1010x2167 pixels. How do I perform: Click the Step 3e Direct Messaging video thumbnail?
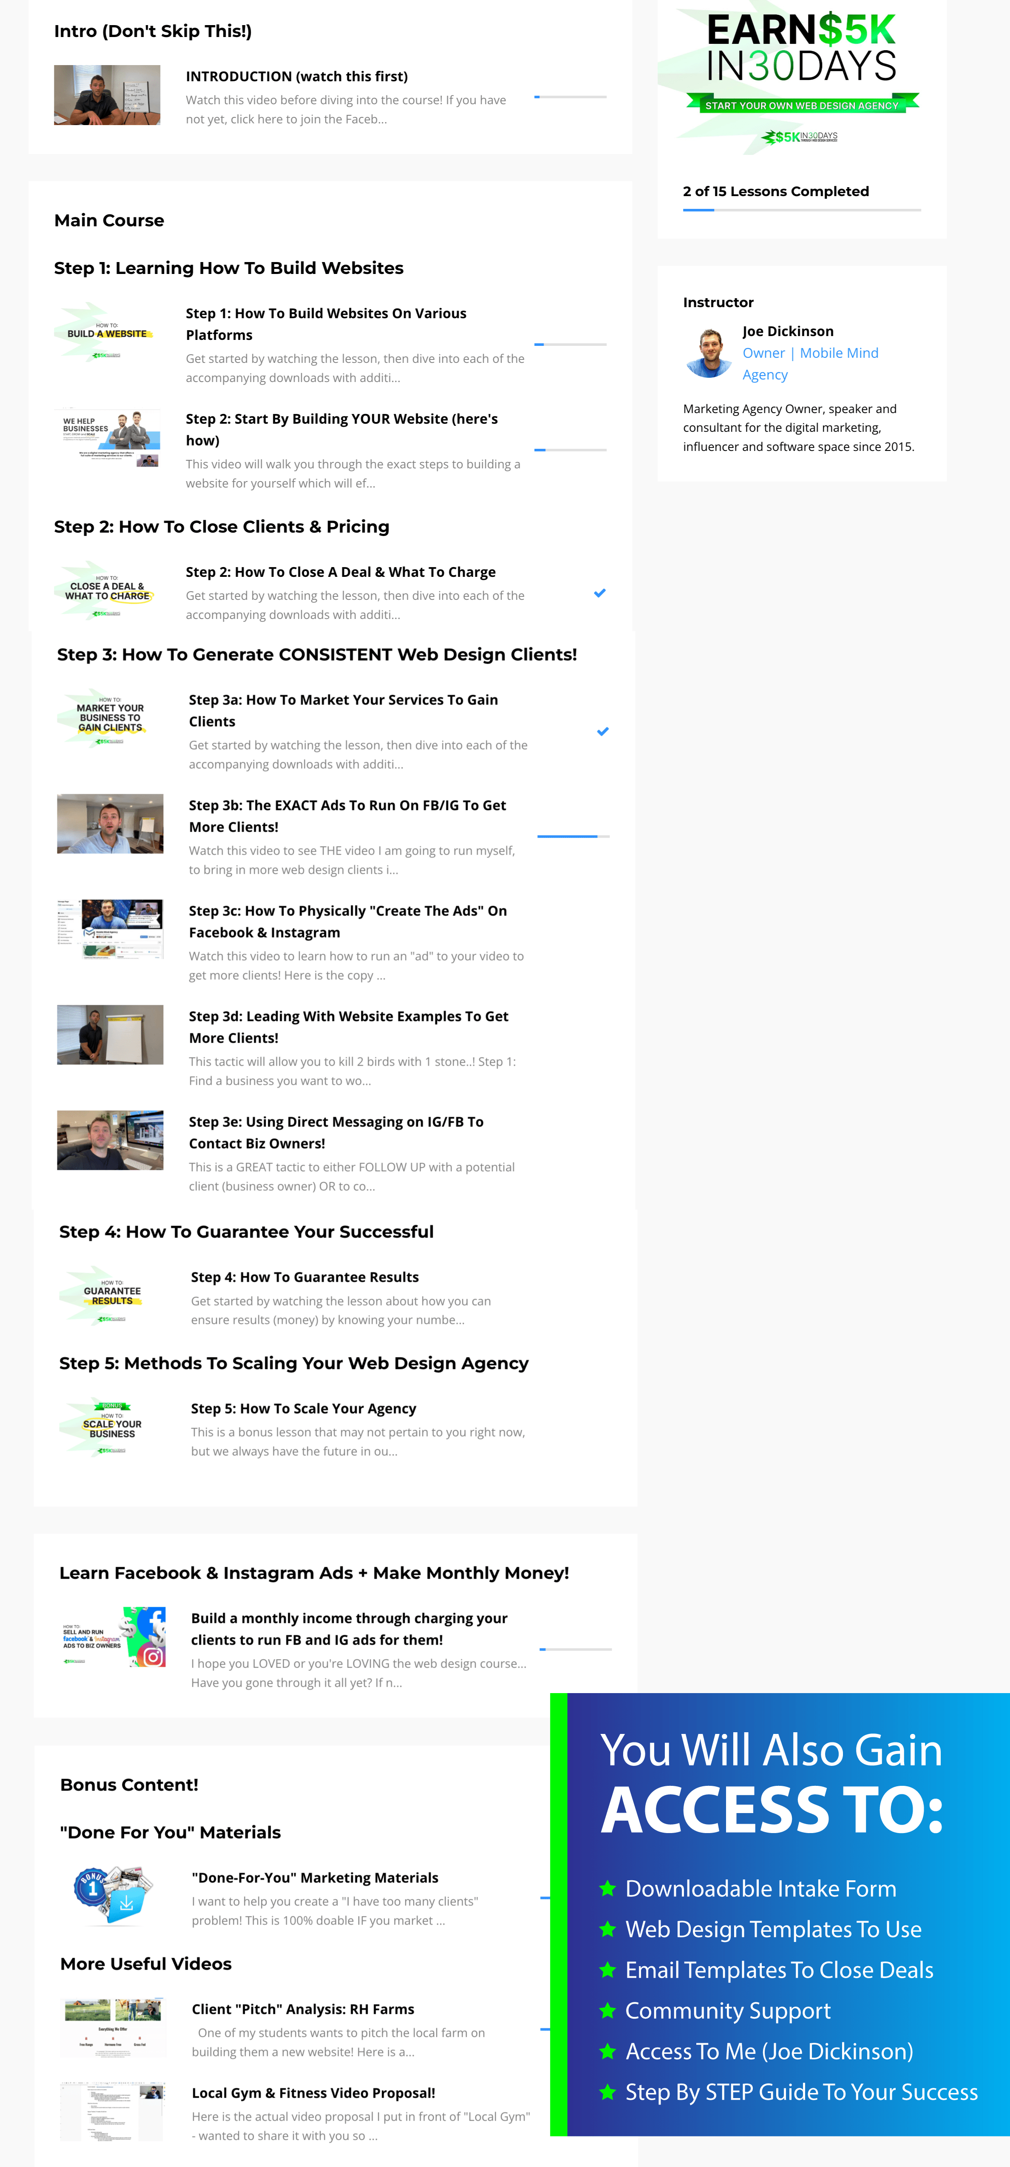pos(110,1140)
